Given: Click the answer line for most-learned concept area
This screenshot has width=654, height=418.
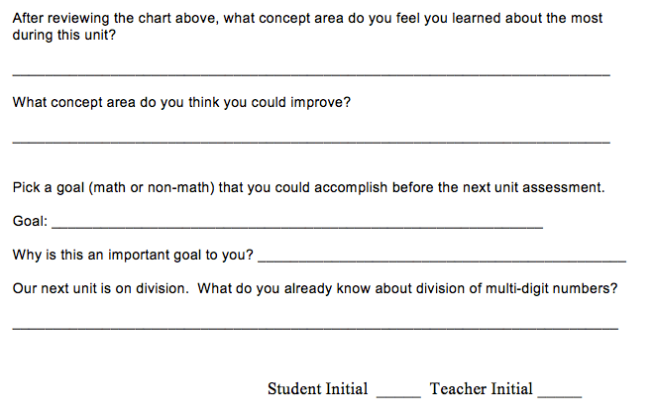Looking at the screenshot, I should click(x=311, y=75).
